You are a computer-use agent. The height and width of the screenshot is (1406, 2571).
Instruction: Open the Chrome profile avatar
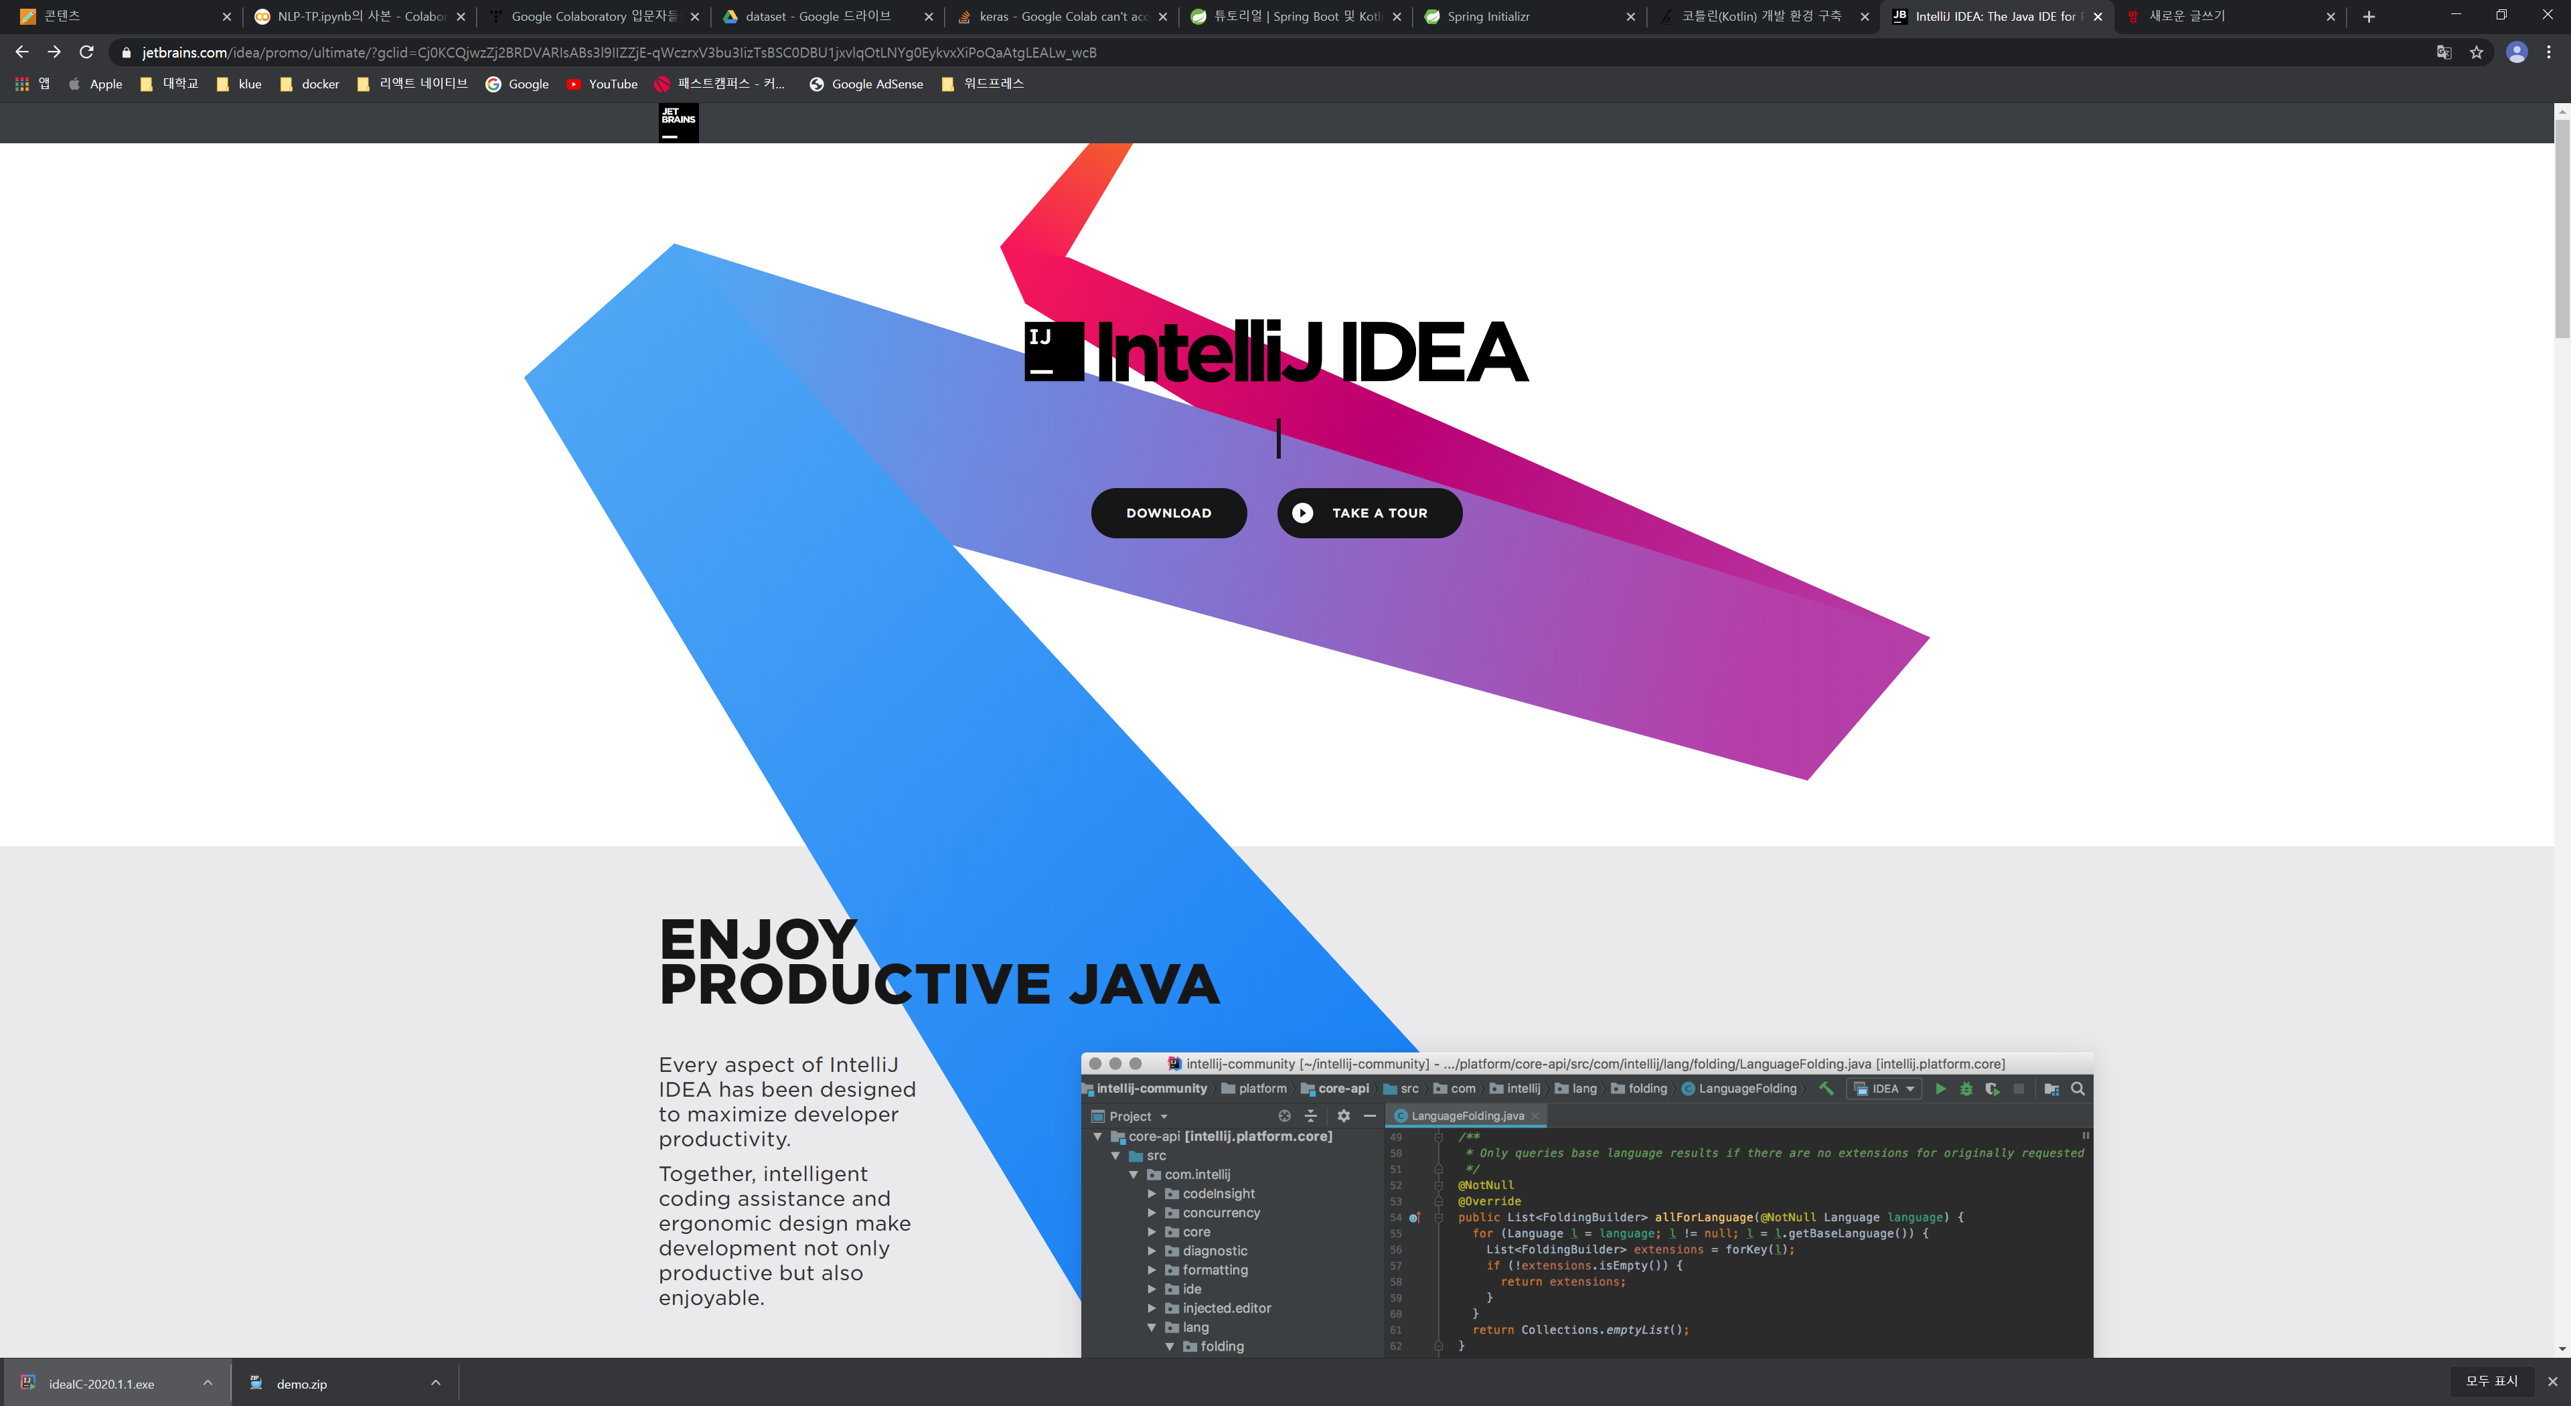point(2516,52)
